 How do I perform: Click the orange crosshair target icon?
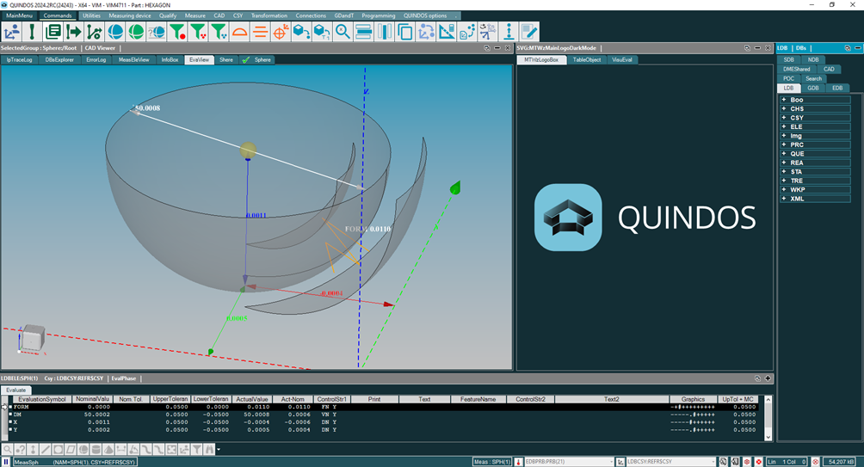pos(281,32)
